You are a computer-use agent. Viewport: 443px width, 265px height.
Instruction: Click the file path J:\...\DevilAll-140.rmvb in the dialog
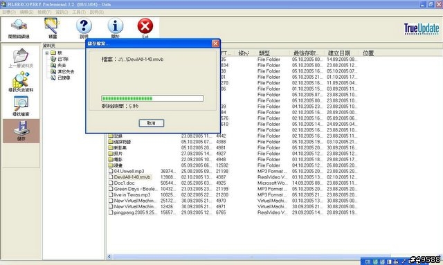pyautogui.click(x=141, y=60)
